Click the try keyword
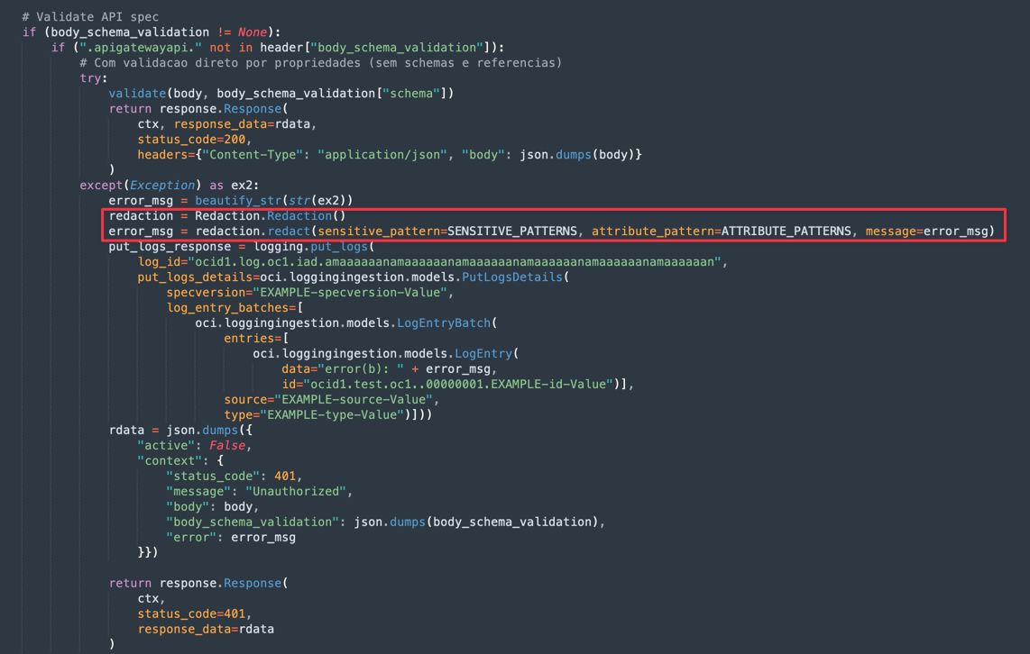This screenshot has width=1030, height=654. pyautogui.click(x=93, y=78)
